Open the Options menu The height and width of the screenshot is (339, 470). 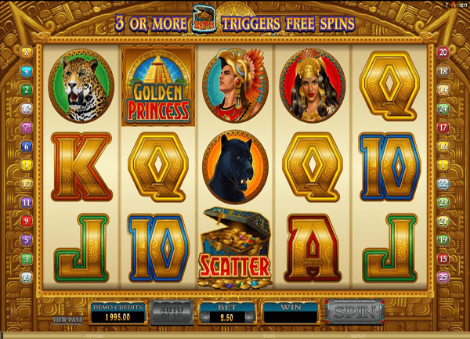pos(95,337)
